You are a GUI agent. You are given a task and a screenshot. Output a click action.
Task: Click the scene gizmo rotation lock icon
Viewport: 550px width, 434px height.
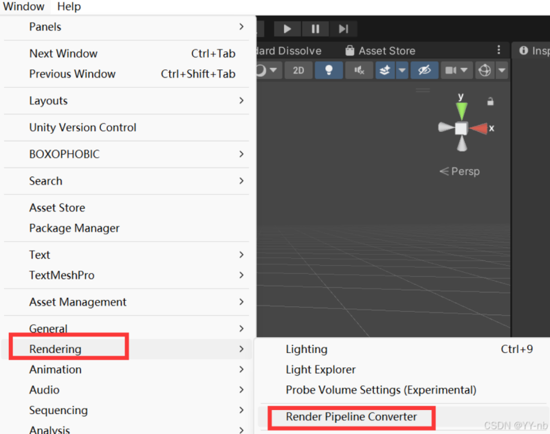[x=490, y=102]
